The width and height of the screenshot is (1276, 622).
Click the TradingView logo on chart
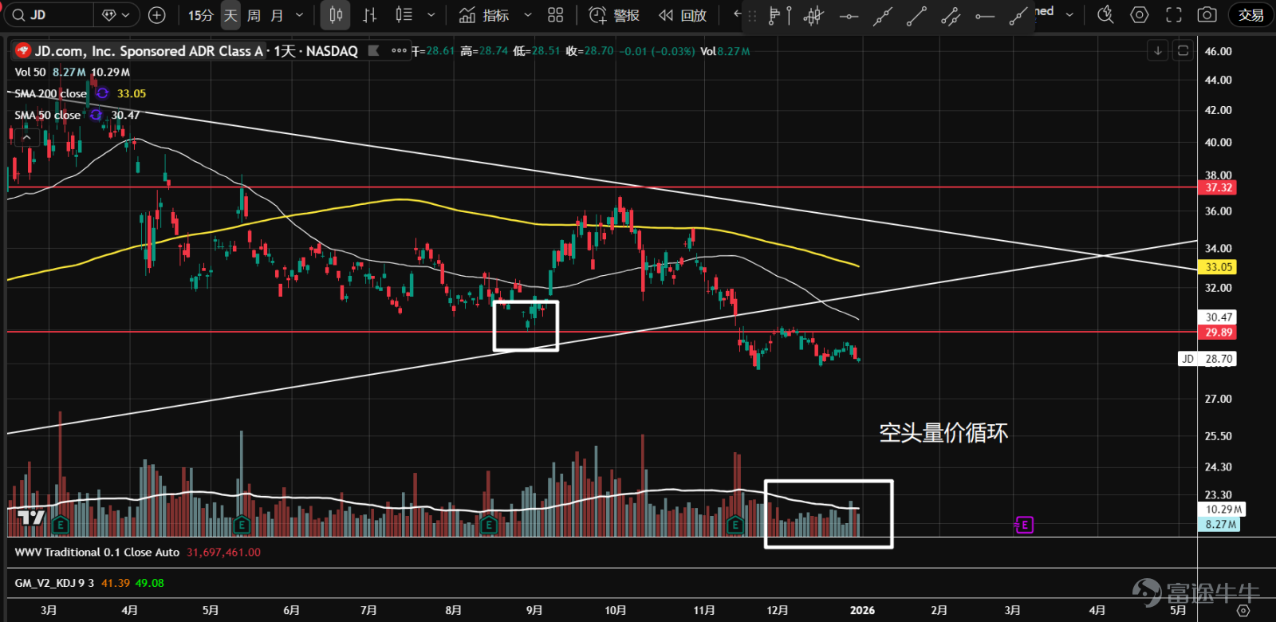pos(31,518)
